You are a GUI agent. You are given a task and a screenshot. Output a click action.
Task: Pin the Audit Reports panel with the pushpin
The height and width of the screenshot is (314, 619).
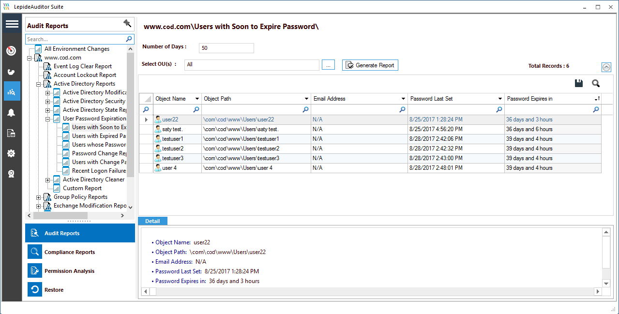(x=127, y=23)
